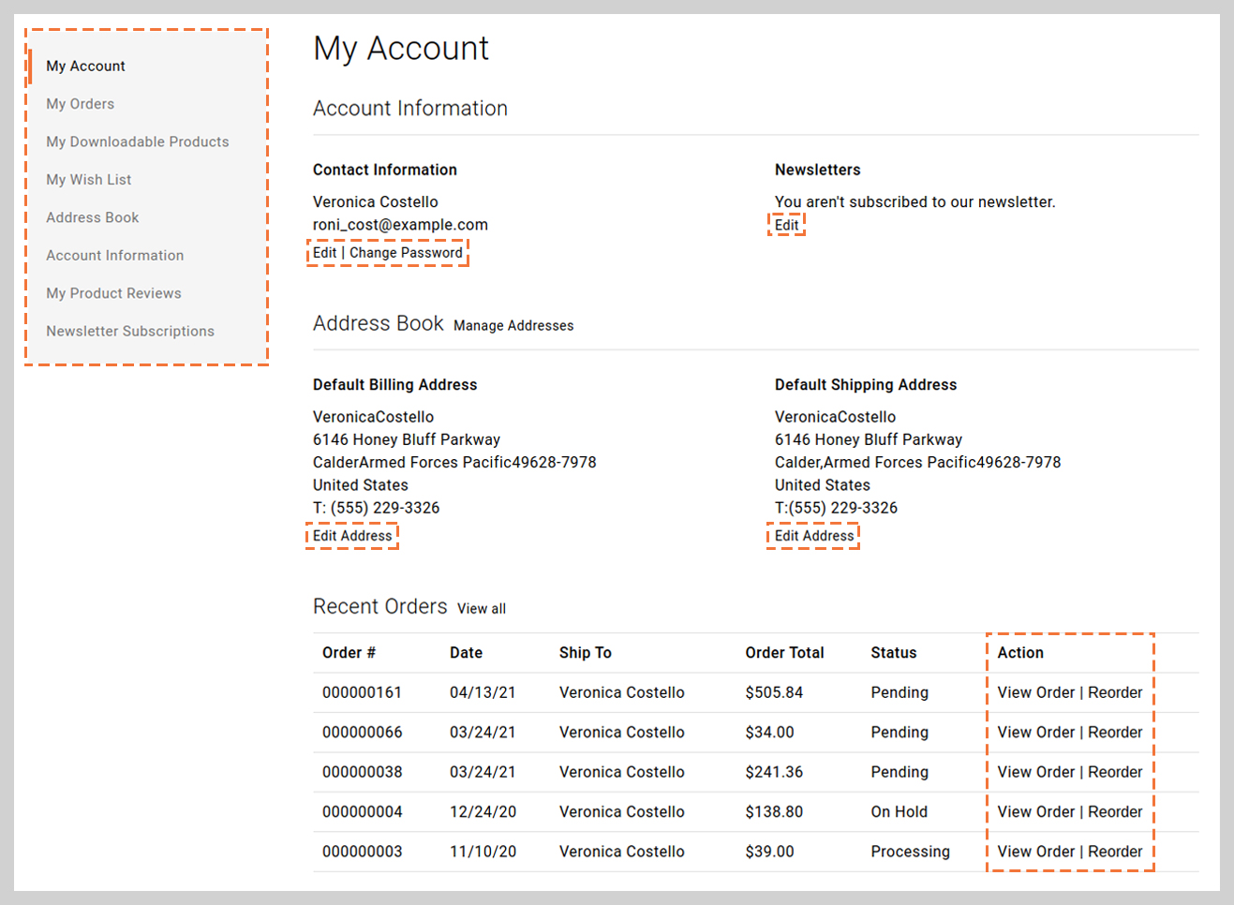View order 000000066
1234x905 pixels.
pyautogui.click(x=1036, y=733)
